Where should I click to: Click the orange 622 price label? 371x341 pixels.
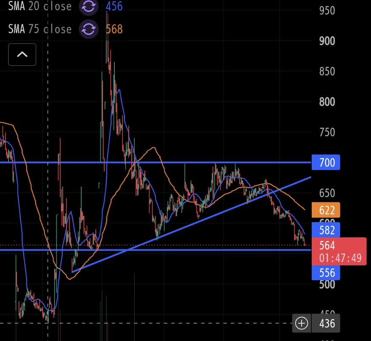326,210
